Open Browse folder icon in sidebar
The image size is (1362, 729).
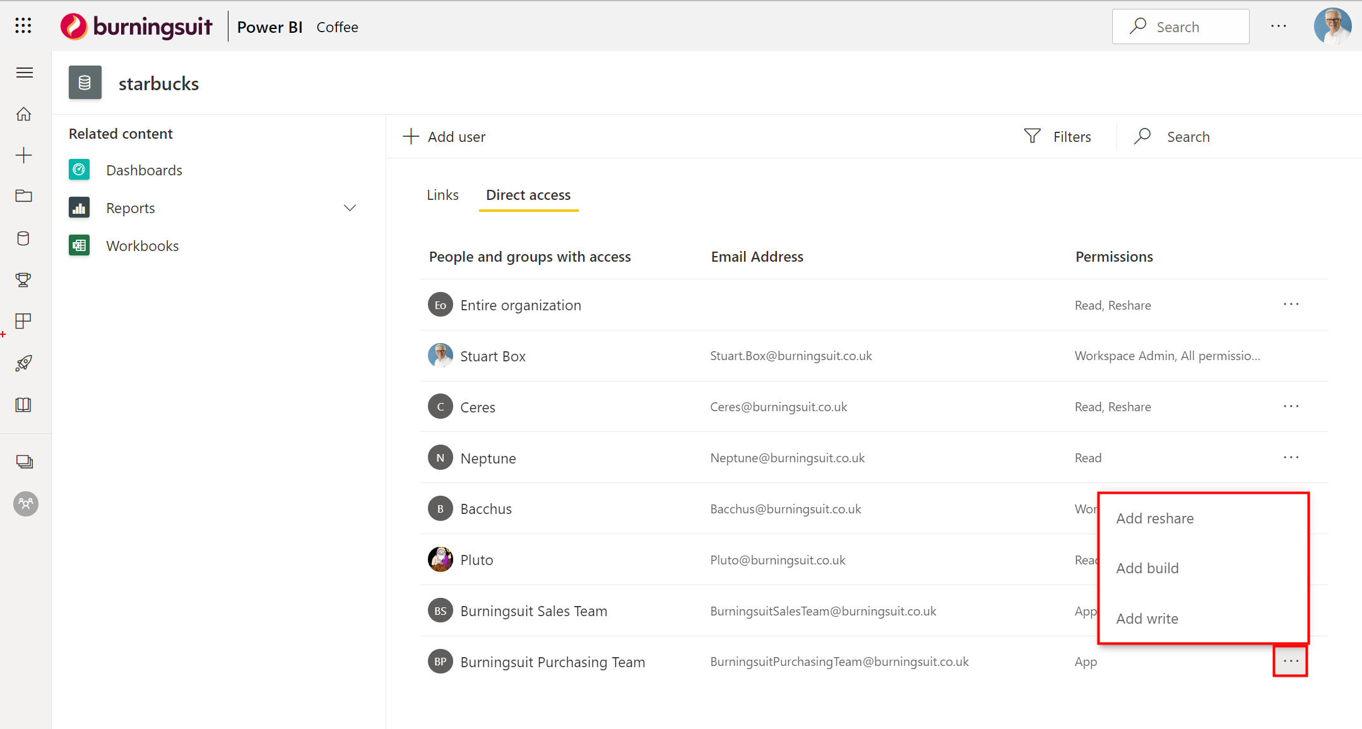23,196
